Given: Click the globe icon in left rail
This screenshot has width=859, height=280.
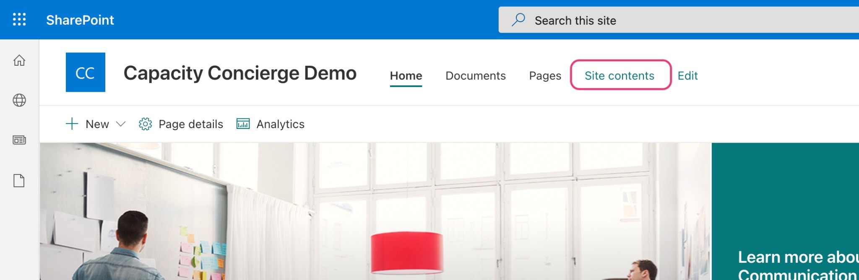Looking at the screenshot, I should point(19,100).
